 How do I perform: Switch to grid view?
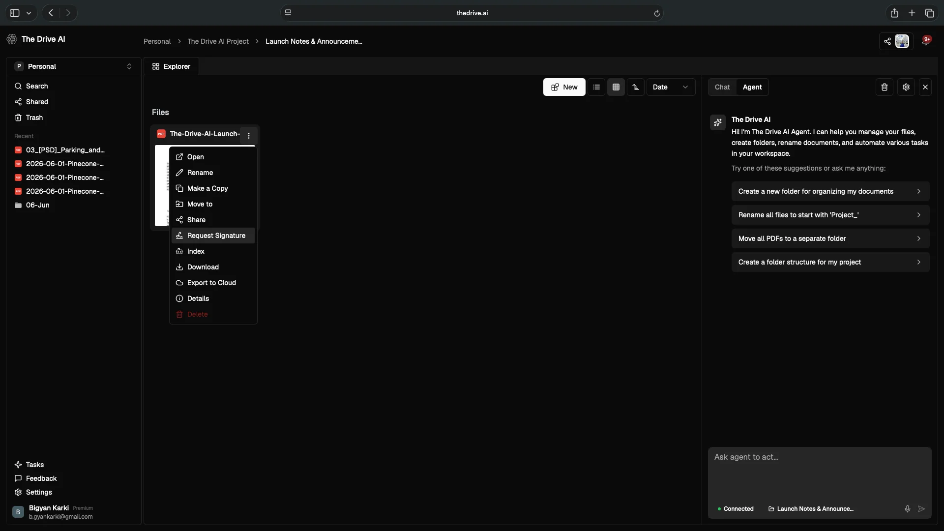(x=616, y=87)
